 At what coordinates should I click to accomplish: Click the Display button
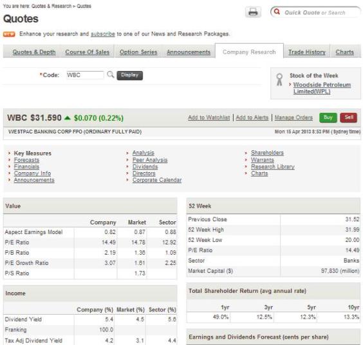tap(129, 75)
